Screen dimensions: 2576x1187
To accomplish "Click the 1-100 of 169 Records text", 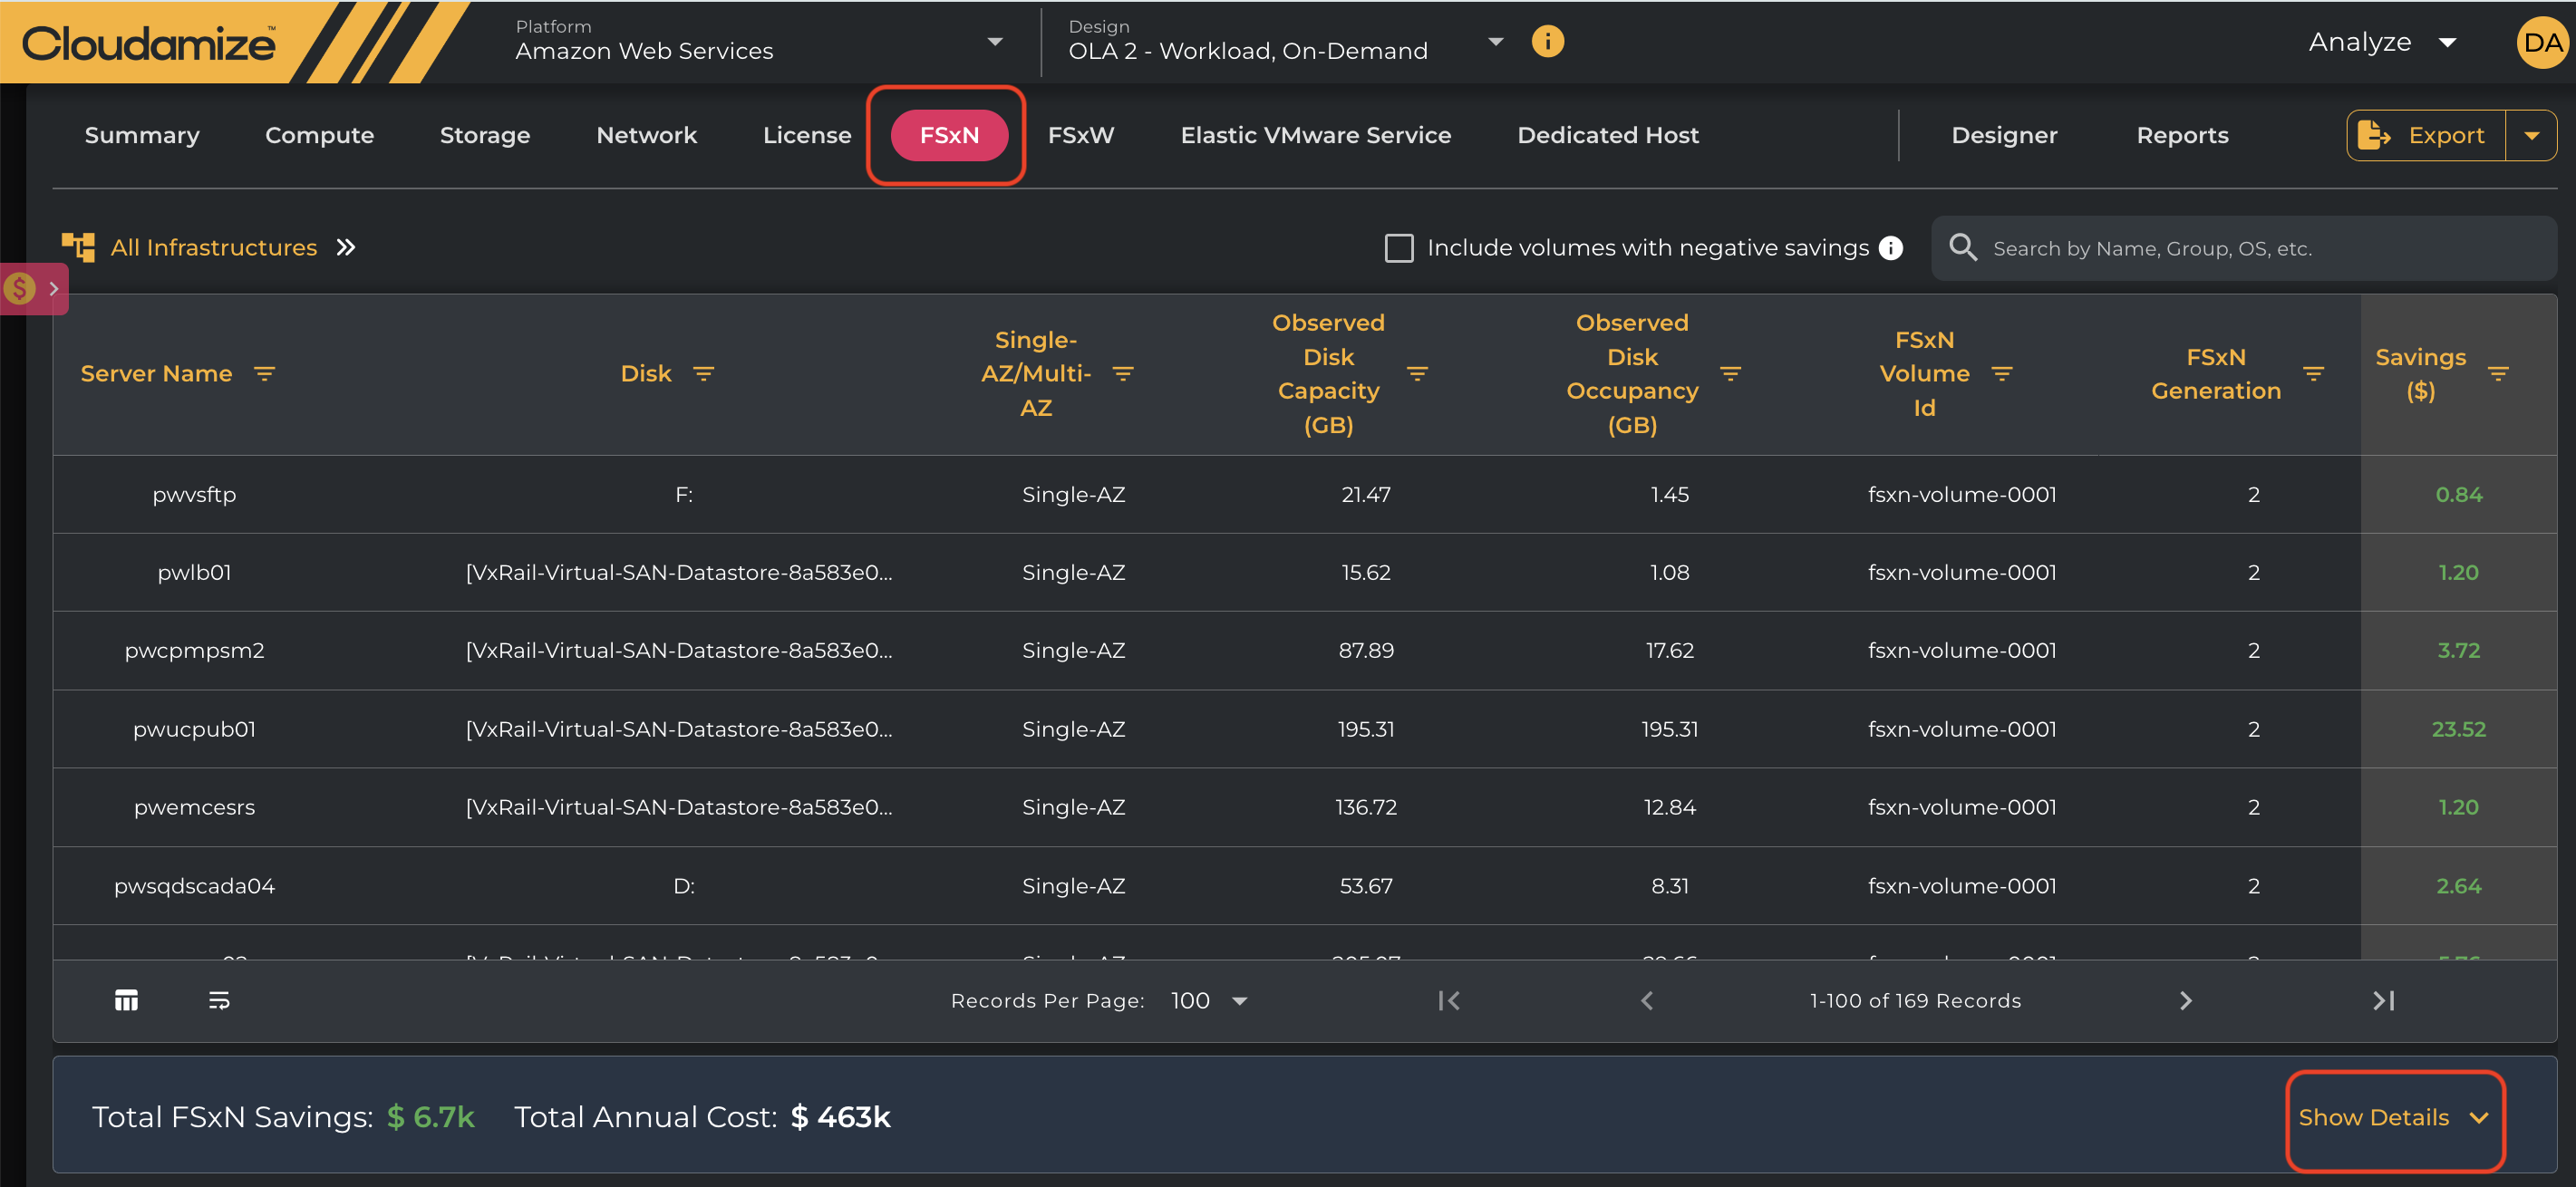I will click(x=1915, y=1000).
